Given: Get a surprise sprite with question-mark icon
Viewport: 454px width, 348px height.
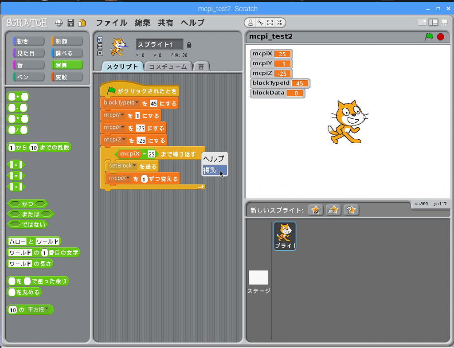Looking at the screenshot, I should 351,210.
